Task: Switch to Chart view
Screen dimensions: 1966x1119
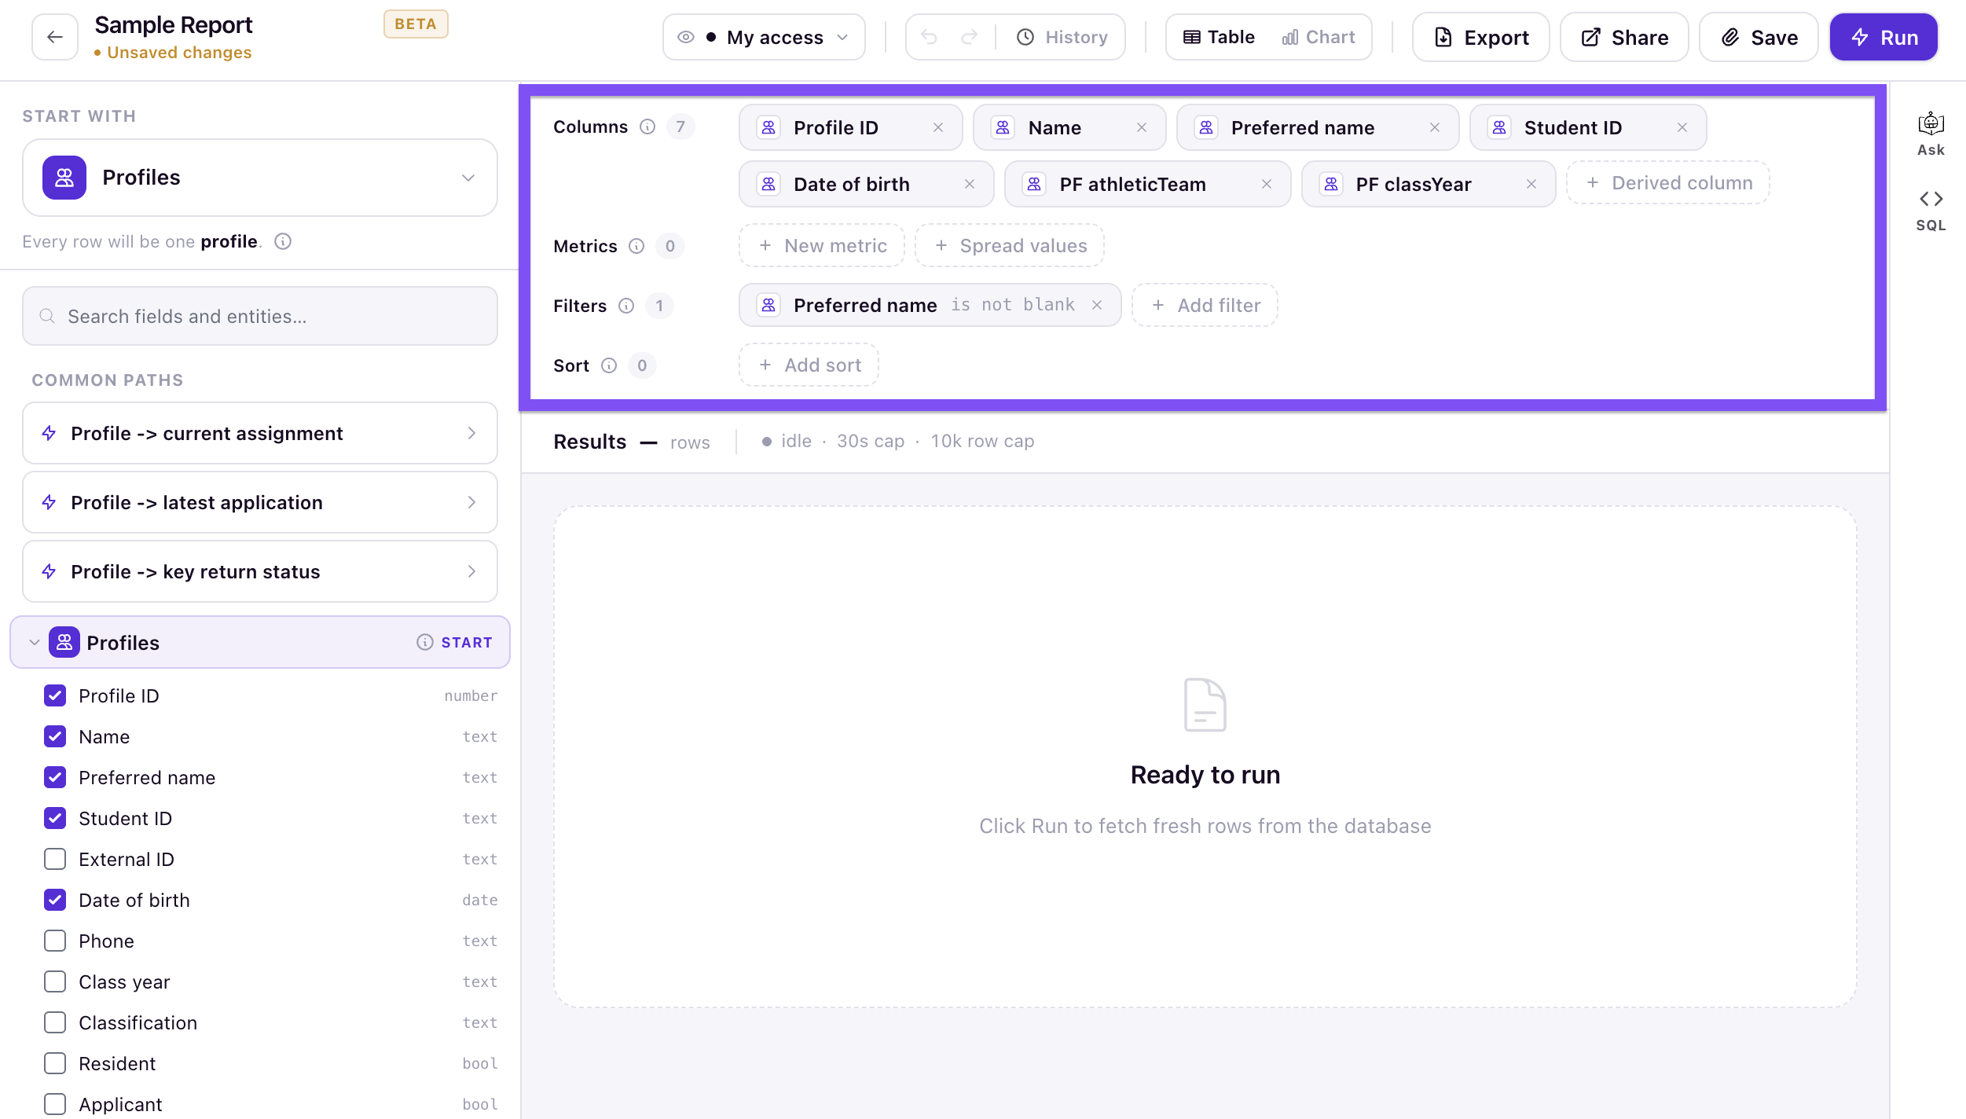Action: [x=1319, y=37]
